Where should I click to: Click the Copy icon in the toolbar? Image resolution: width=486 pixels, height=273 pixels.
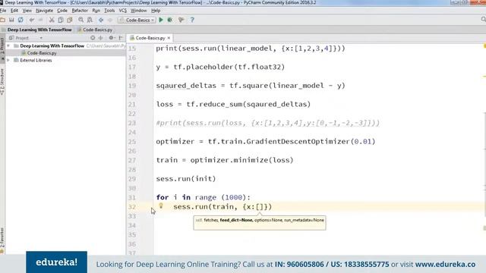point(61,20)
